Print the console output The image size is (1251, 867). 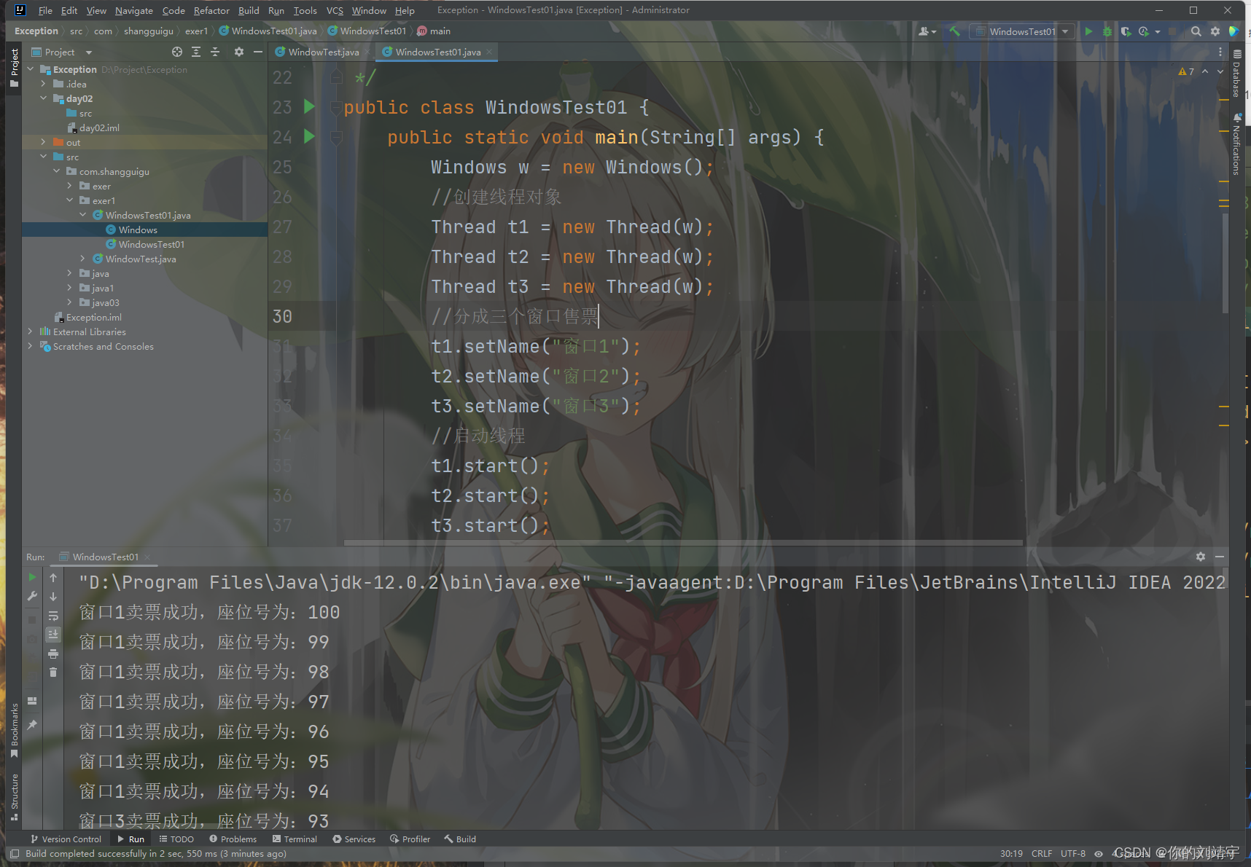[53, 654]
